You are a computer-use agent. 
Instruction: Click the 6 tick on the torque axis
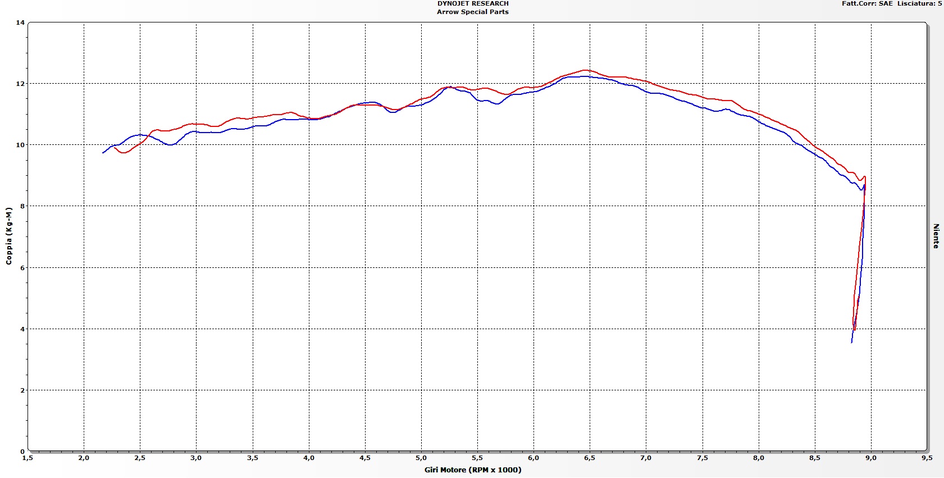pos(22,268)
